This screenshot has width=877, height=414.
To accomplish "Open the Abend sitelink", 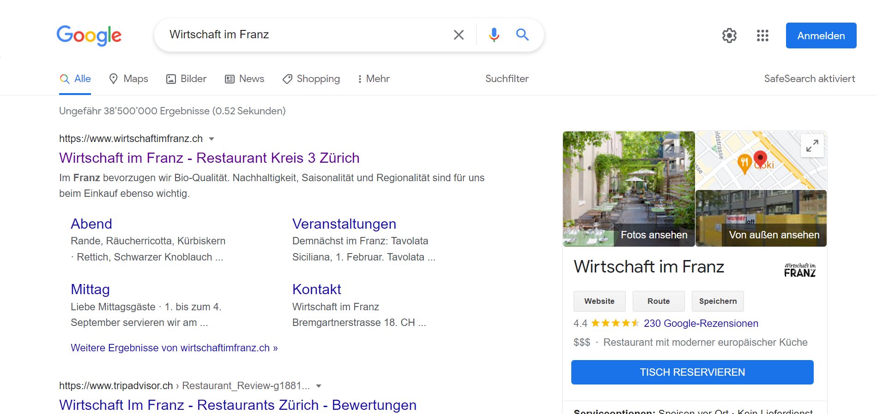I will click(91, 224).
